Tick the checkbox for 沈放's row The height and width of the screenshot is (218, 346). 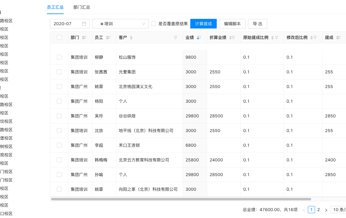pos(59,131)
